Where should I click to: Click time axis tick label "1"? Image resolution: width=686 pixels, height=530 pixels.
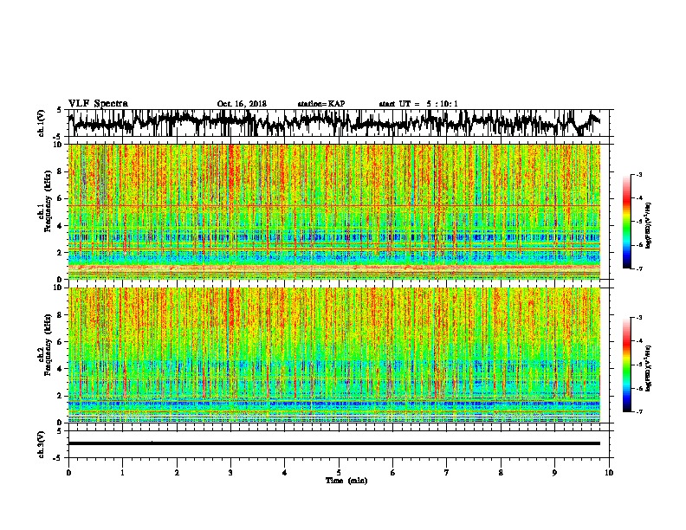coord(123,473)
